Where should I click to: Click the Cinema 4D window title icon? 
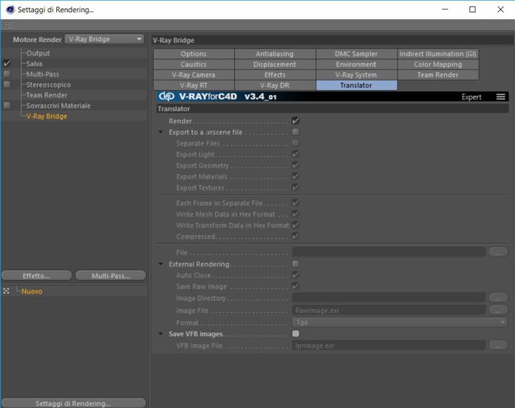(x=10, y=10)
